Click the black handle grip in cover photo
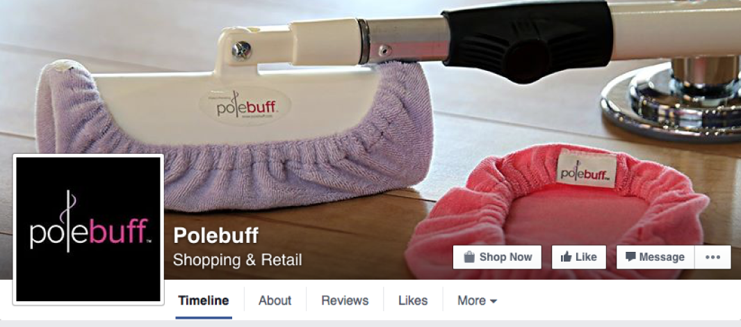Screen dimensions: 741x327 527,39
